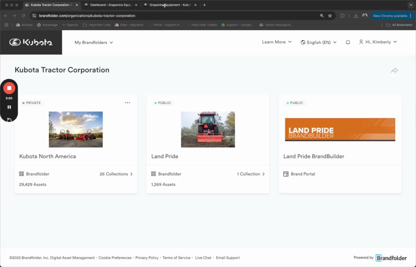416x267 pixels.
Task: View site information icon in address bar
Action: point(34,16)
